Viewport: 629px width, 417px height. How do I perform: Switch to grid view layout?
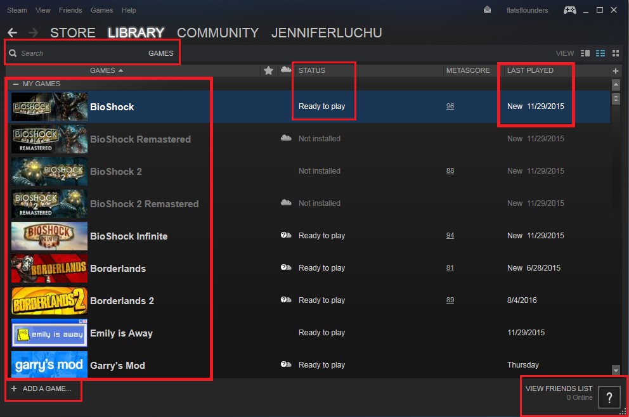coord(616,53)
